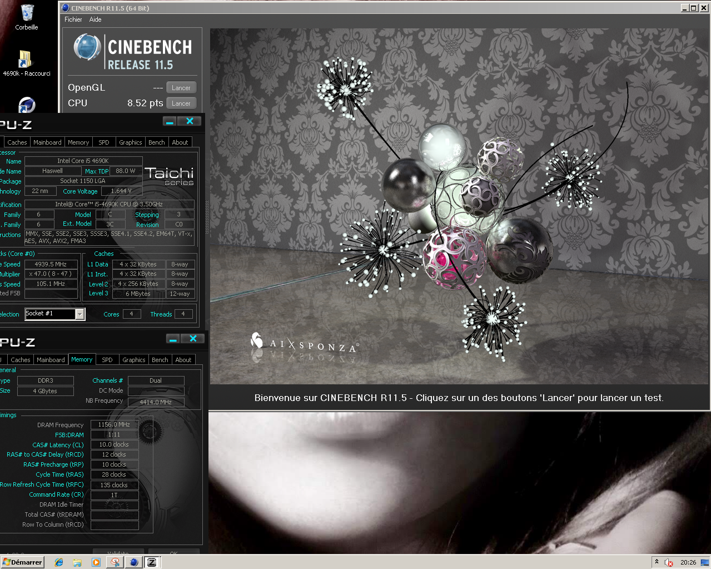Switch to Cinebench taskbar button
This screenshot has height=569, width=711.
pos(133,562)
